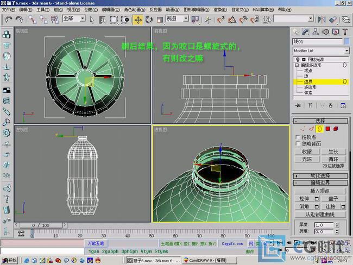Open the 工具(T) menu
This screenshot has height=265, width=353.
43,10
